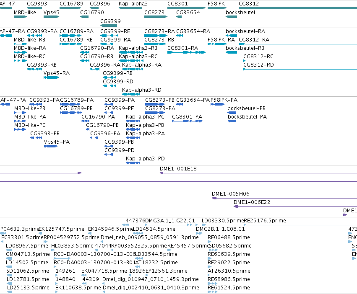The height and width of the screenshot is (294, 357).
Task: Select the Vps45 gene label
Action: (51, 12)
